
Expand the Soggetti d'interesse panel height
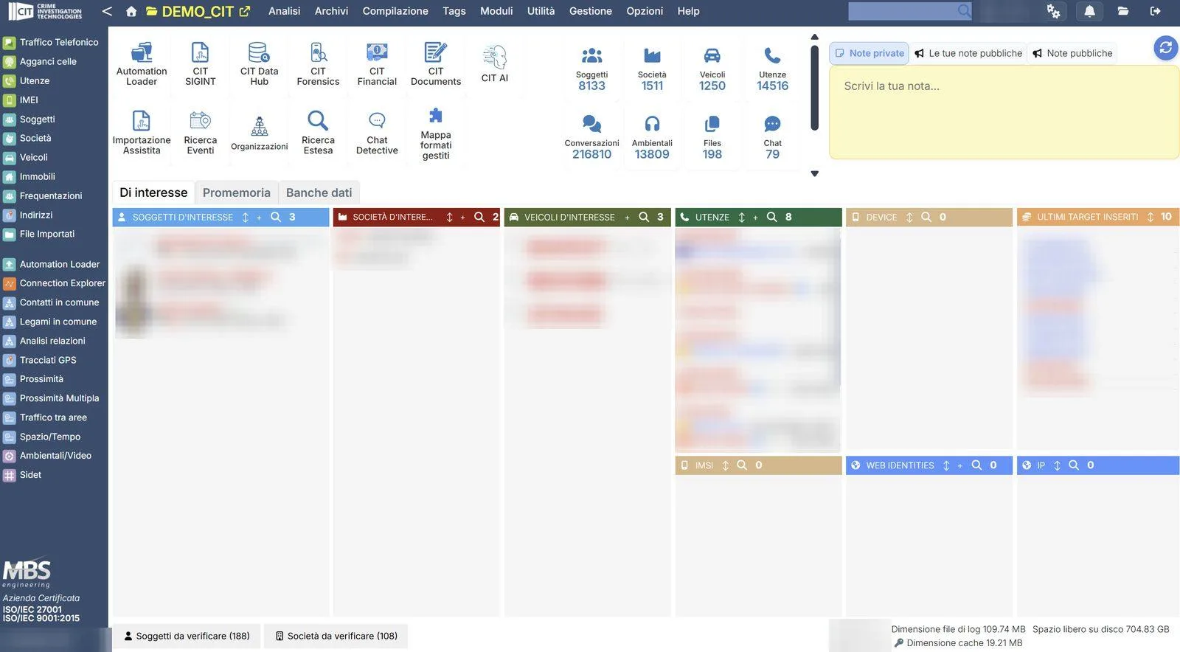point(246,218)
